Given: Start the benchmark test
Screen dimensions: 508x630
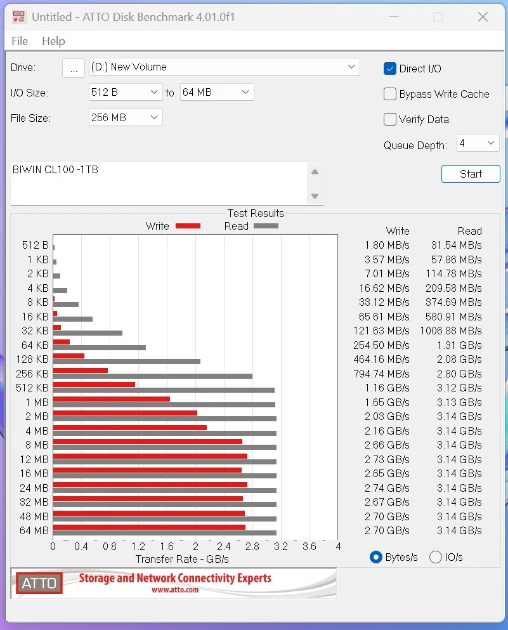Looking at the screenshot, I should [471, 174].
